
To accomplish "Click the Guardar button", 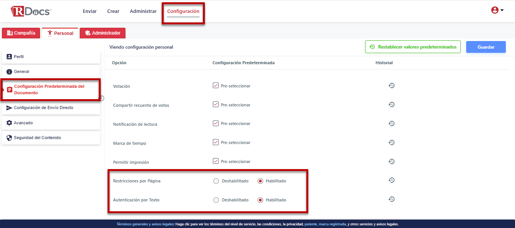I will [x=486, y=47].
